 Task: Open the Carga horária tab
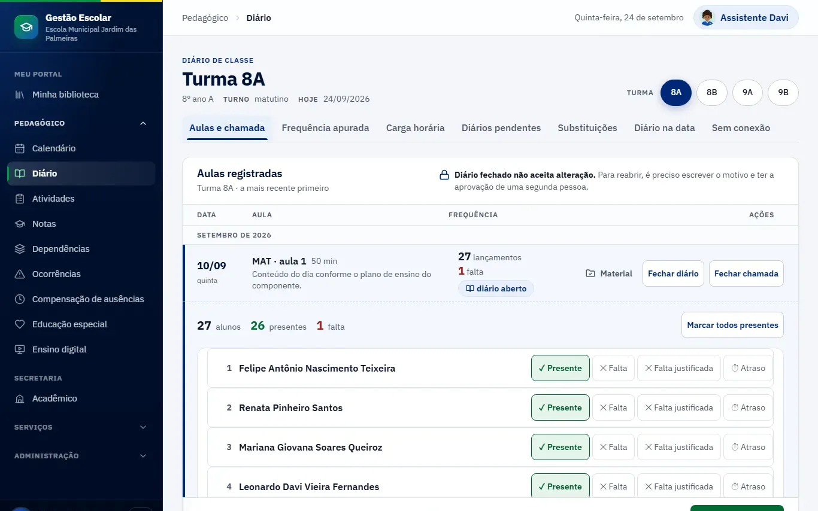tap(416, 127)
